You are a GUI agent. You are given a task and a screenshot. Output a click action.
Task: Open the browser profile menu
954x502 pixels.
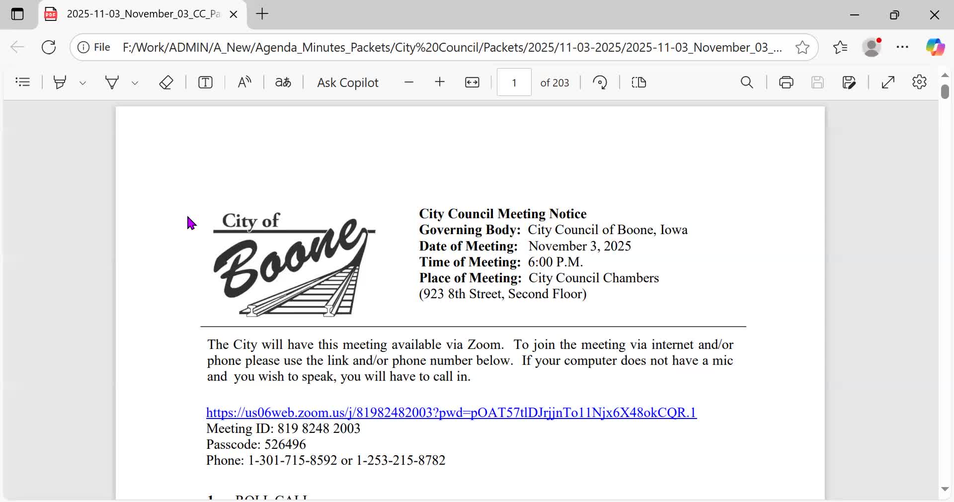(872, 47)
